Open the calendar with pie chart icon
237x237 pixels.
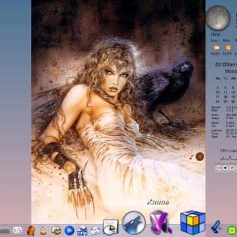tap(111, 227)
